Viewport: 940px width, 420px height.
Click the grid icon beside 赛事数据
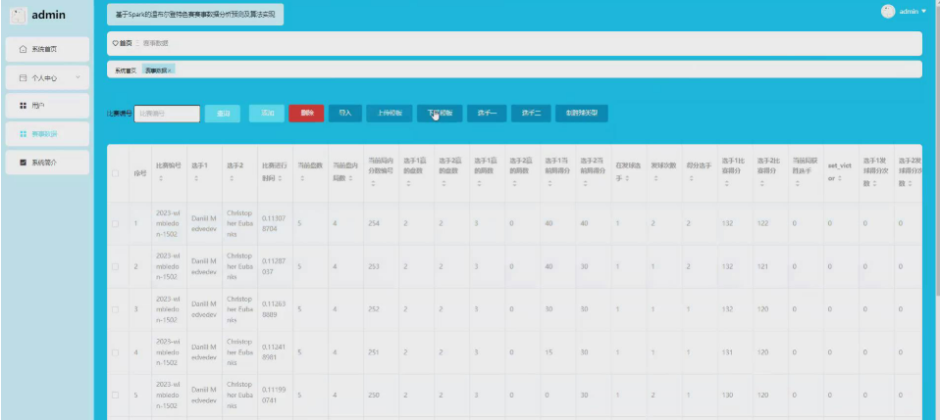pyautogui.click(x=23, y=134)
